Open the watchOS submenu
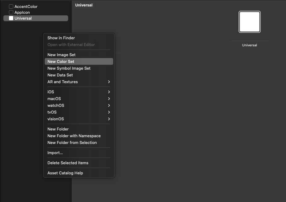Image resolution: width=286 pixels, height=202 pixels. tap(79, 105)
